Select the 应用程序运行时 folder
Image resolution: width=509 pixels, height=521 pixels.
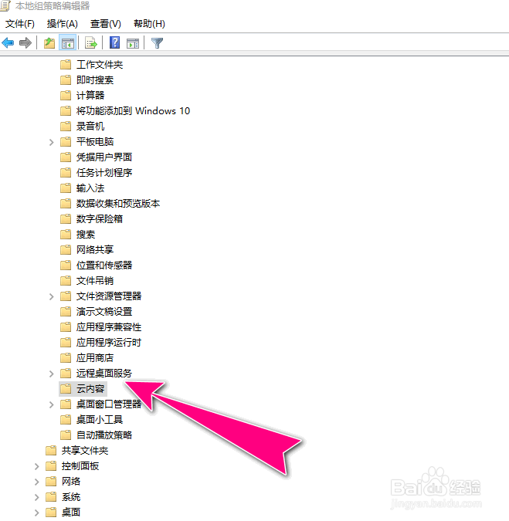pos(109,342)
